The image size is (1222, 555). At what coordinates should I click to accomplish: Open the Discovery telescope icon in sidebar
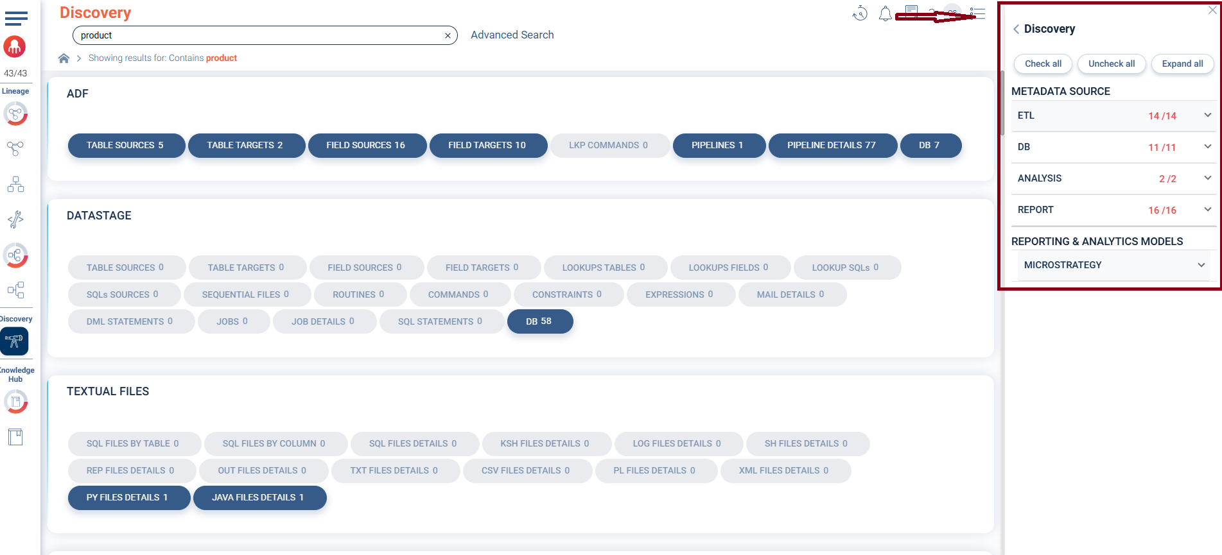(15, 341)
